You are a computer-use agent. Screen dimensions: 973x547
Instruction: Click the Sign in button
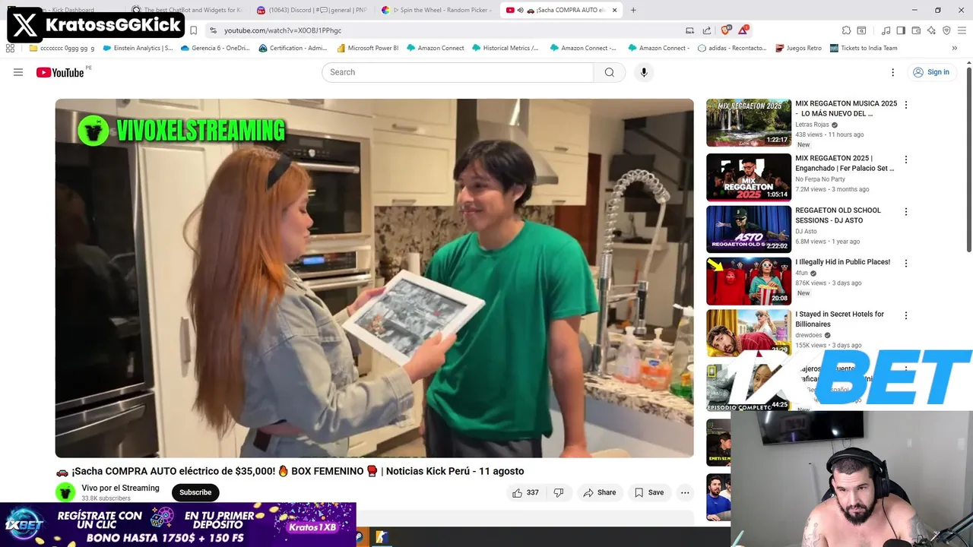click(x=931, y=72)
